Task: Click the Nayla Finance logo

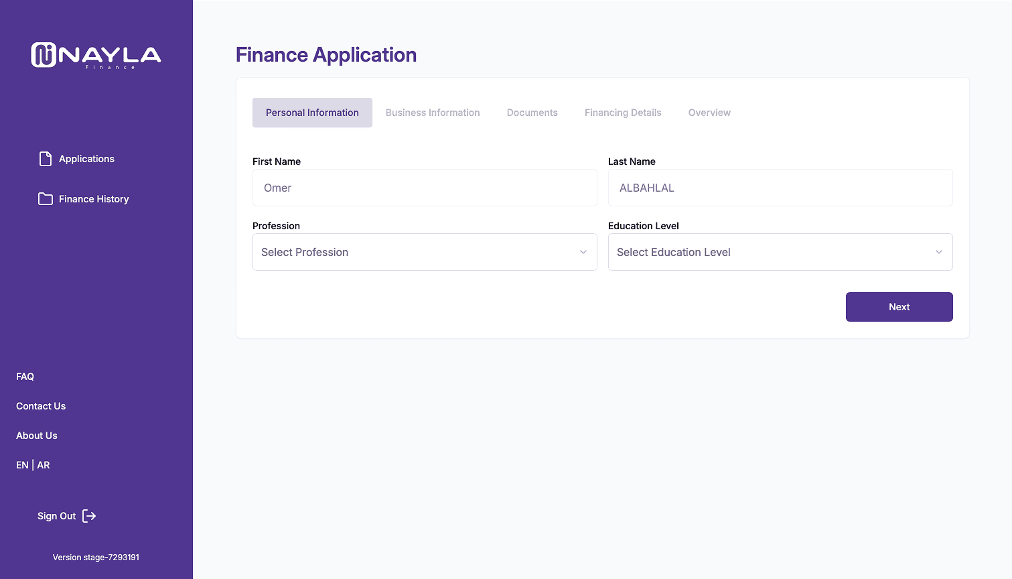Action: pos(96,56)
